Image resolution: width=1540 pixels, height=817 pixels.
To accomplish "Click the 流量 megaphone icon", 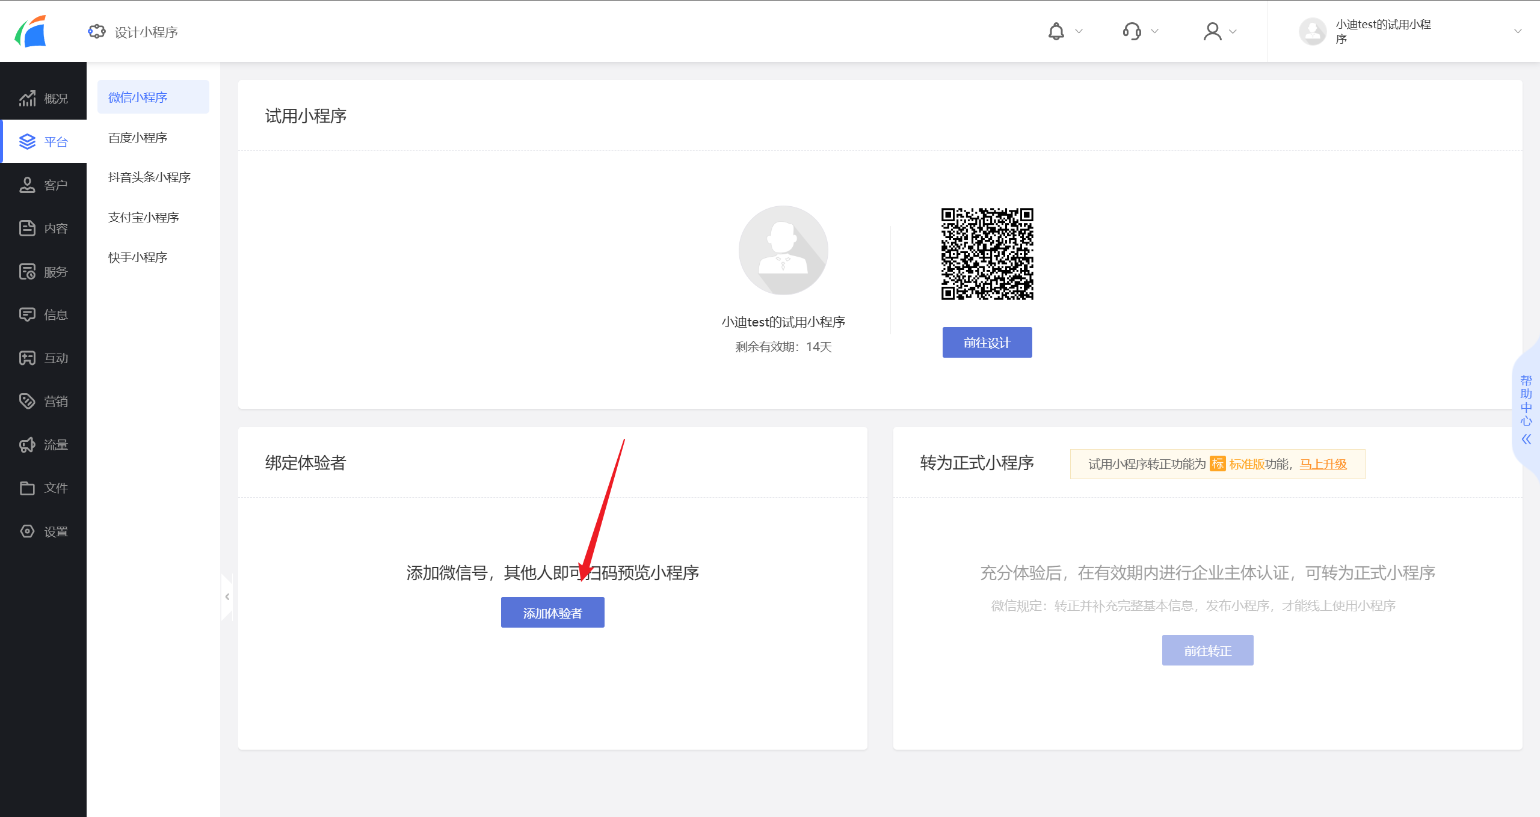I will click(x=27, y=445).
